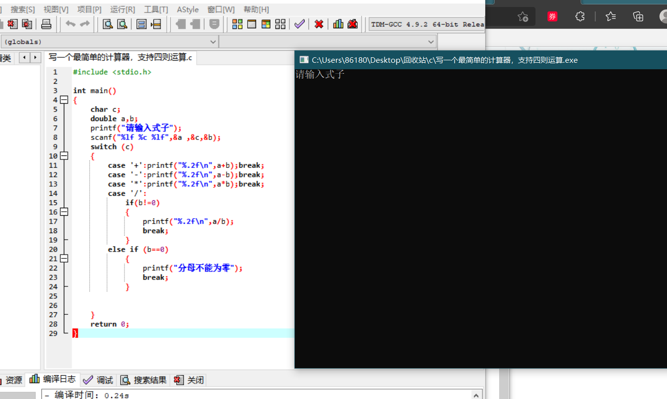
Task: Click the Delete profiling information icon
Action: click(353, 24)
